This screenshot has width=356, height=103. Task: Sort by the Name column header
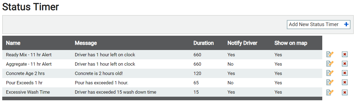coord(13,43)
